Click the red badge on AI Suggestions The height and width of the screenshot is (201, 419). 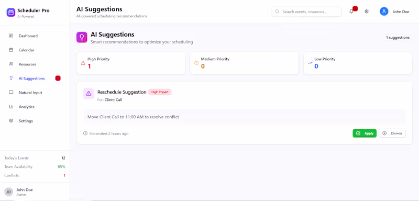58,78
